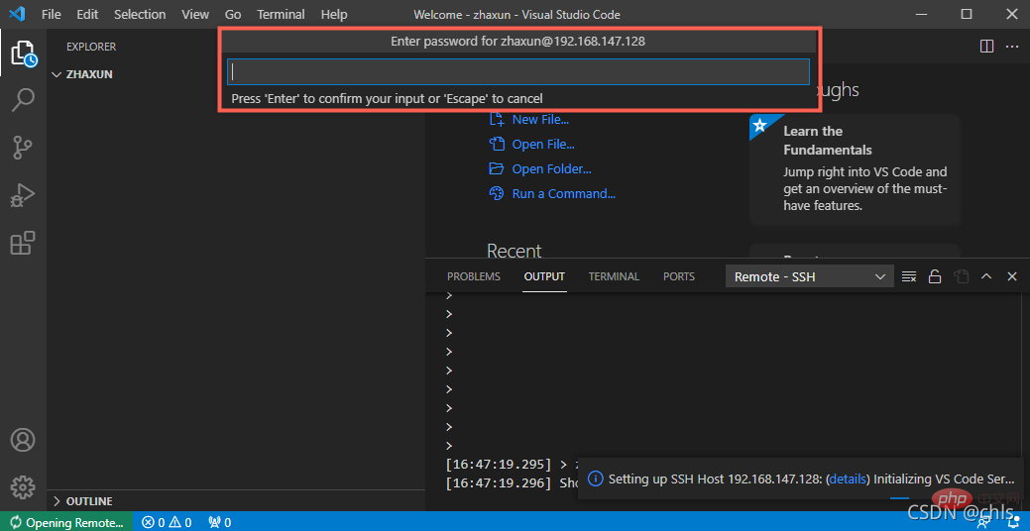This screenshot has height=531, width=1030.
Task: Open the Remote - SSH output channel dropdown
Action: coord(810,277)
